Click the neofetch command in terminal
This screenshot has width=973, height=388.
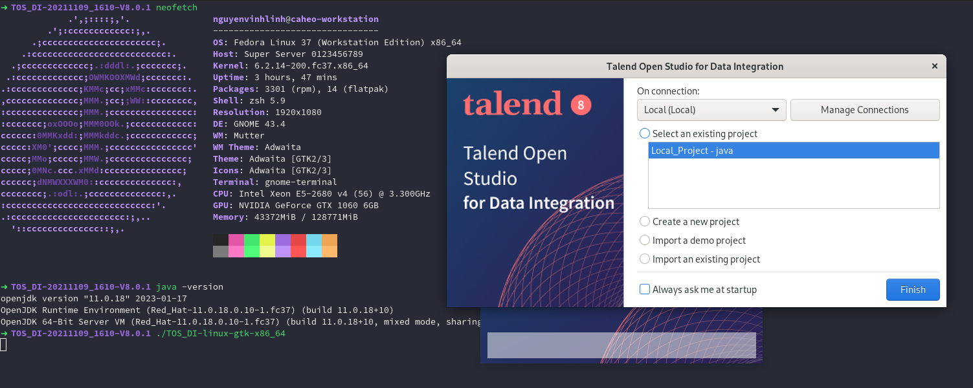177,7
